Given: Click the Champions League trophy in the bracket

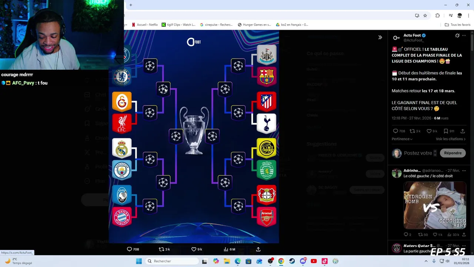Looking at the screenshot, I should point(194,130).
